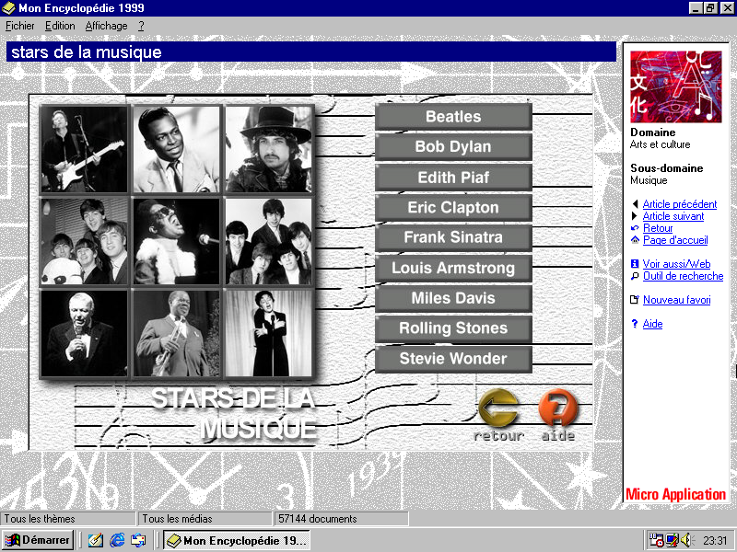Open the Page d'accueil link

pyautogui.click(x=675, y=240)
